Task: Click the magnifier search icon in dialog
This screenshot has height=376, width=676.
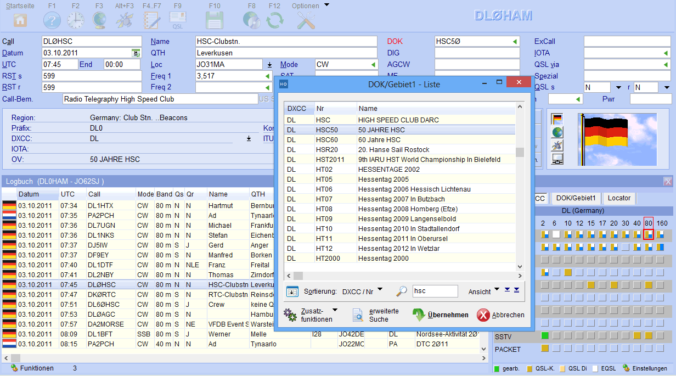Action: [402, 291]
